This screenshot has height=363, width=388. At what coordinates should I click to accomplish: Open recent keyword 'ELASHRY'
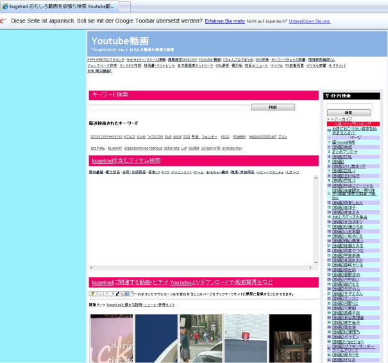(115, 148)
